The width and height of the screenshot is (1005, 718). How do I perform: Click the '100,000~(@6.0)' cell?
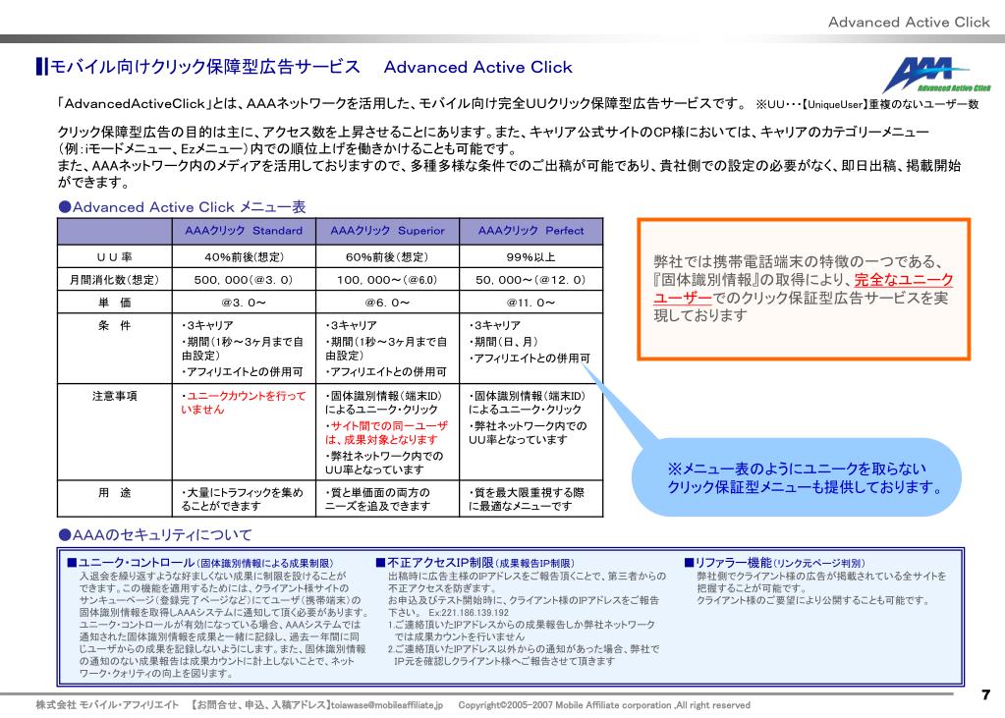pos(387,280)
